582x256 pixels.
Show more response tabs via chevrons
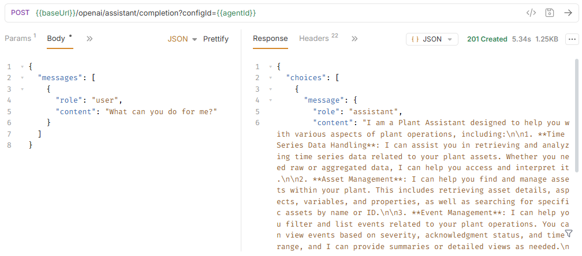(355, 39)
